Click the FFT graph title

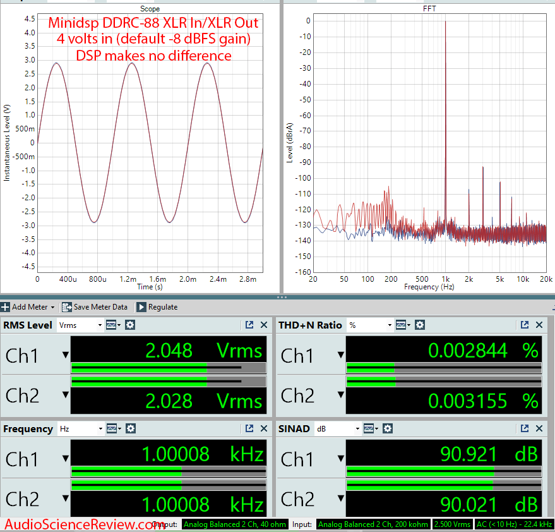[x=429, y=8]
